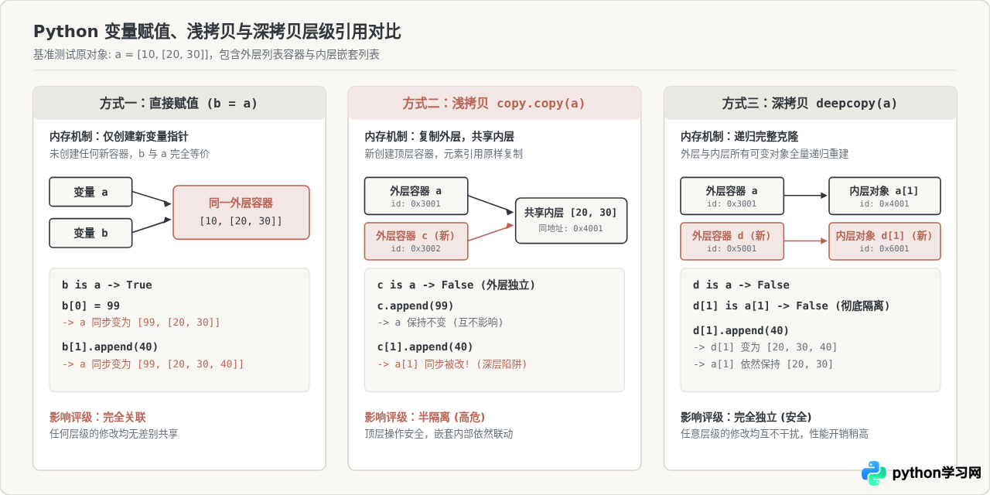
Task: Click the line "未创建任何新容器,b 与 a 完全等价"
Action: pyautogui.click(x=129, y=154)
